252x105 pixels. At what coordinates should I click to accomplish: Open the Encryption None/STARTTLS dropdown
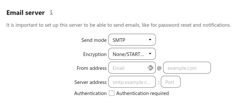pos(132,54)
